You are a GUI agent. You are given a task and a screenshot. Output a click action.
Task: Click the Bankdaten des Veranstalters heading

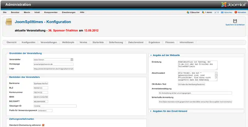[x=24, y=77]
